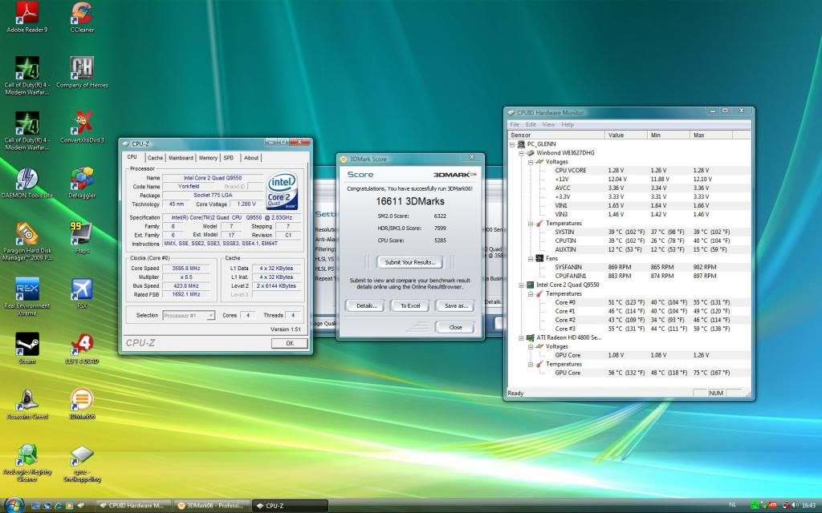This screenshot has height=513, width=822.
Task: Click Save as in 3DMark Score
Action: pyautogui.click(x=456, y=305)
